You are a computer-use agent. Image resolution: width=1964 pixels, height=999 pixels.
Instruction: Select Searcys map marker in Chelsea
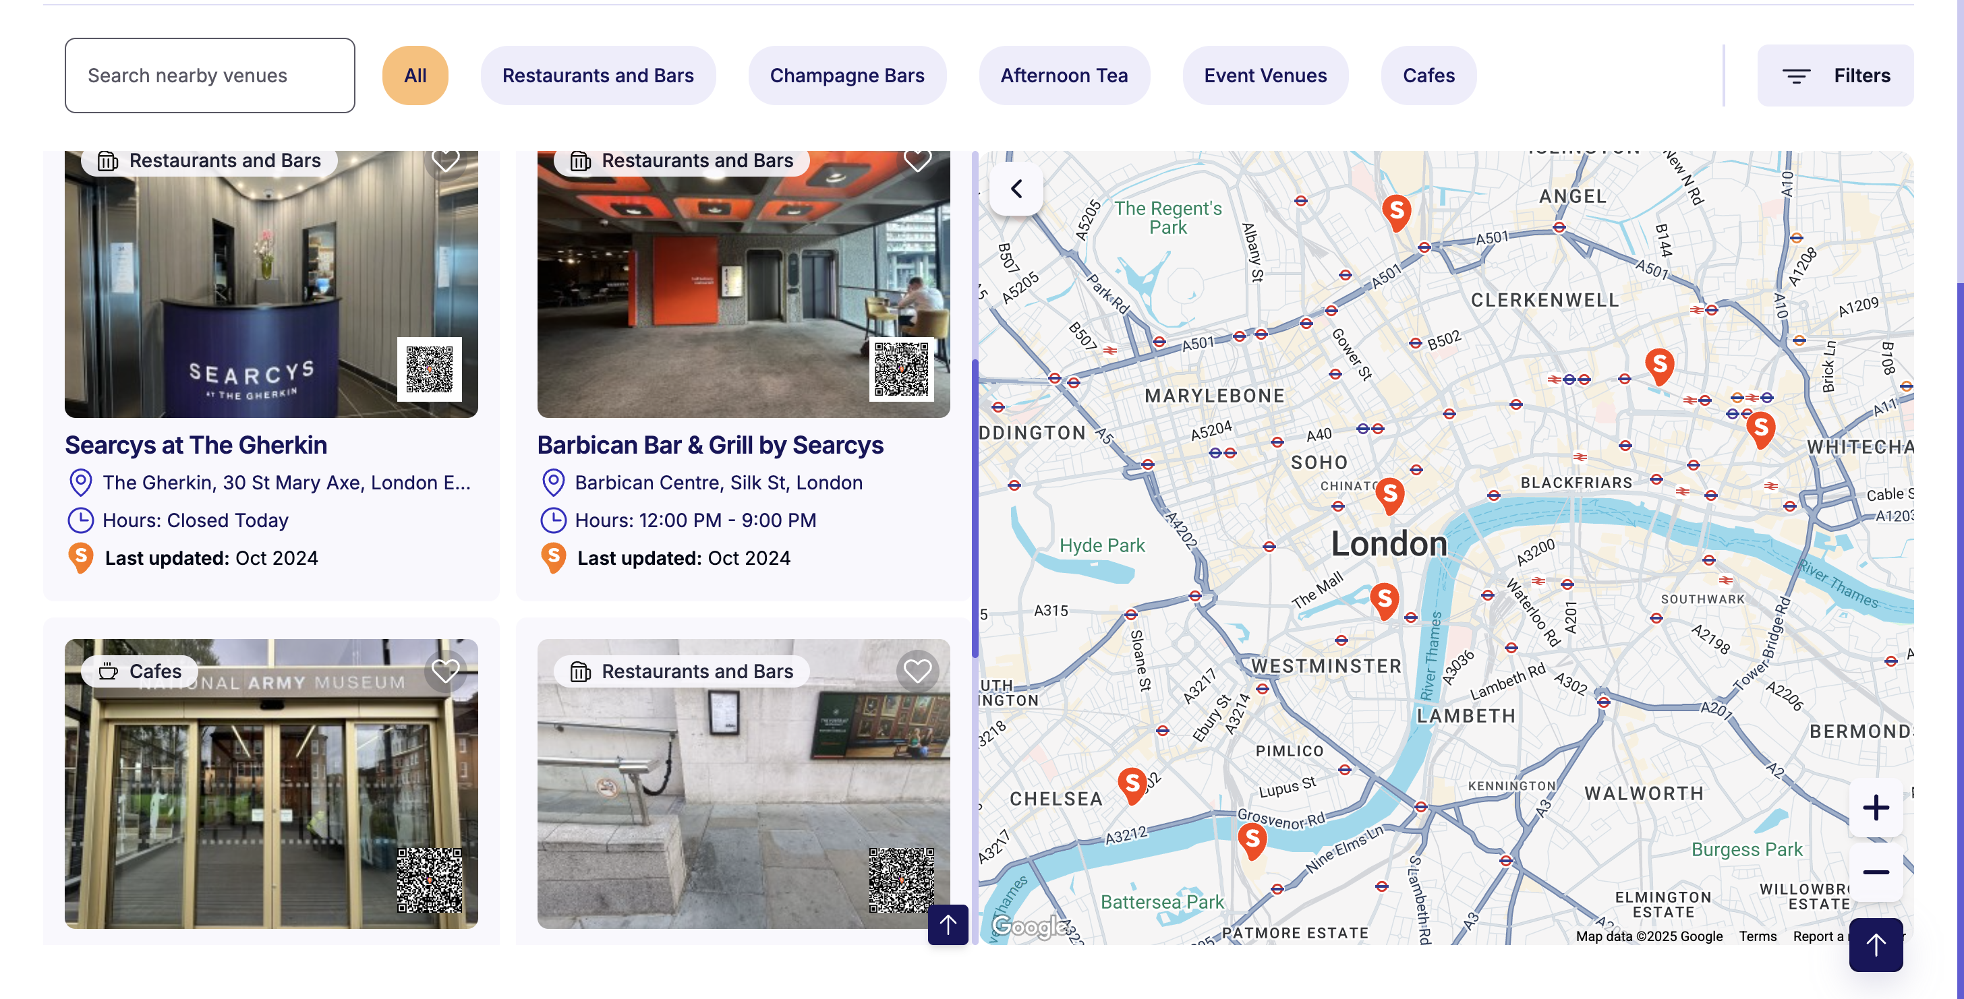point(1132,785)
